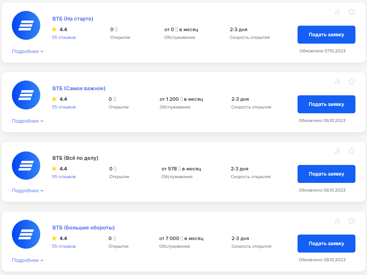Add ВТБ (На старте) to favorites star
The image size is (367, 275).
pos(352,12)
